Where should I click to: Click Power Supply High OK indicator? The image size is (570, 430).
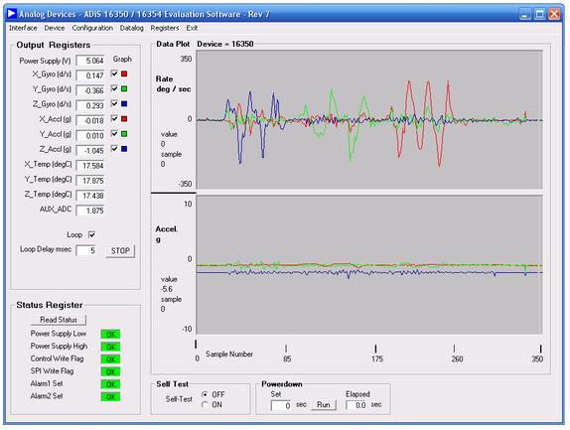coord(110,347)
